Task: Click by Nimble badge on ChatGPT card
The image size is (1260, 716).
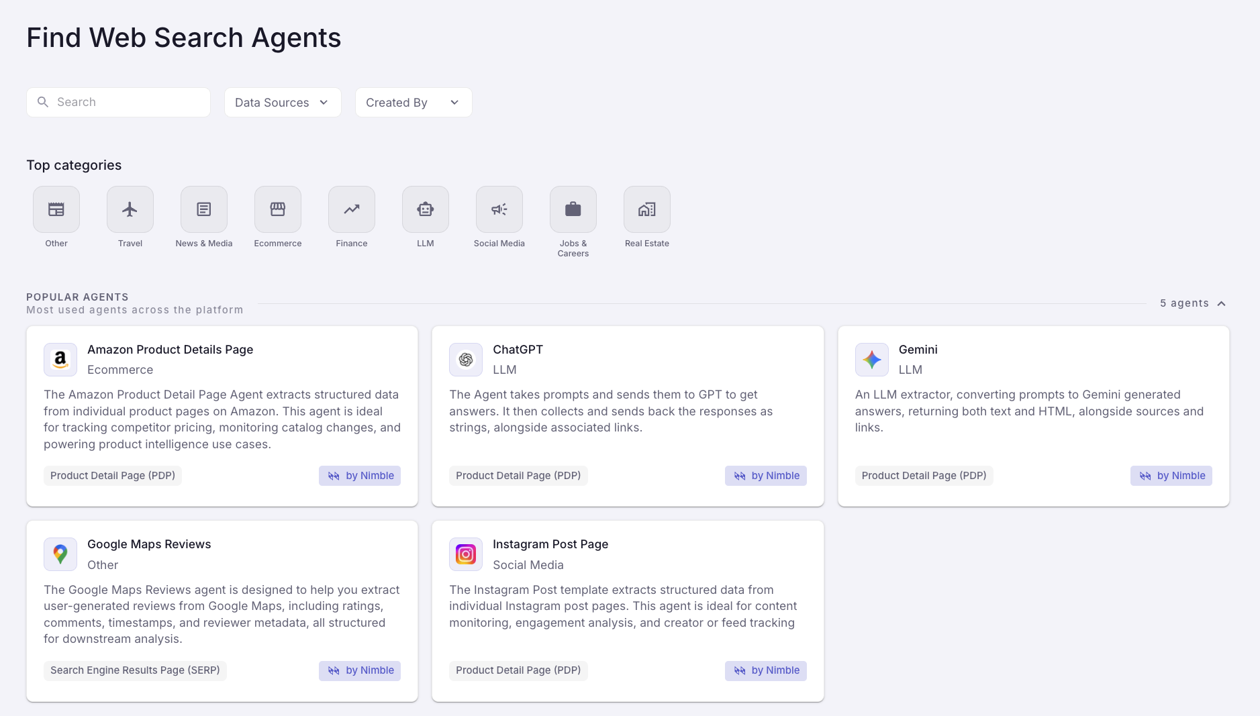Action: point(766,476)
